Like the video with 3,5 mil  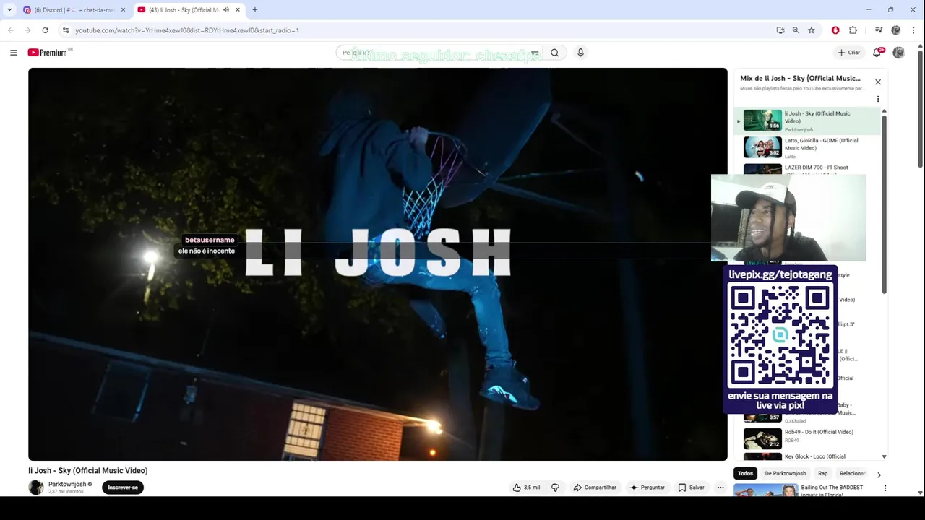(x=526, y=487)
